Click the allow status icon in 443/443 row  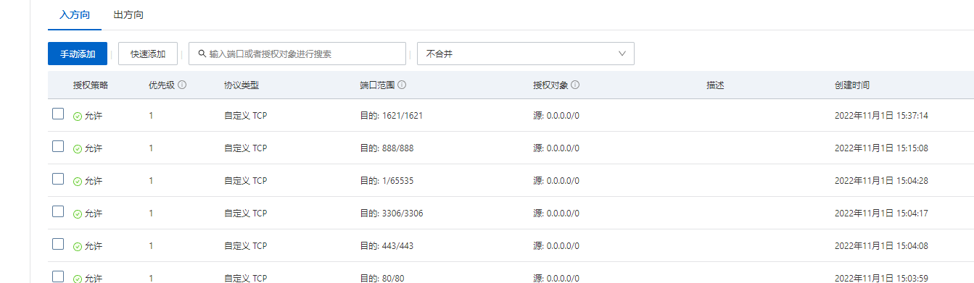click(78, 246)
